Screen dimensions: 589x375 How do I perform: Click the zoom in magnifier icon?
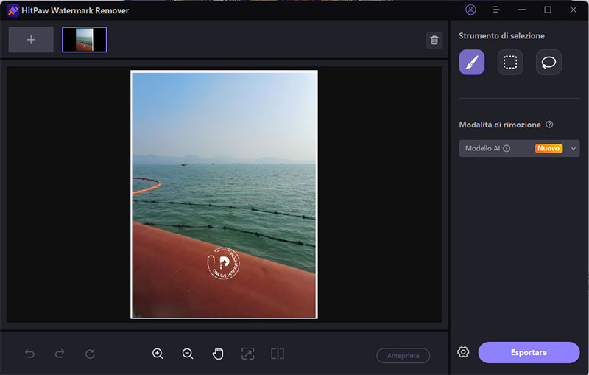point(158,354)
